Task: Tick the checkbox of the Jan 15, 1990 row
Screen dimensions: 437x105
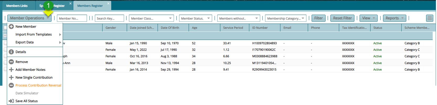Action: tap(5, 43)
